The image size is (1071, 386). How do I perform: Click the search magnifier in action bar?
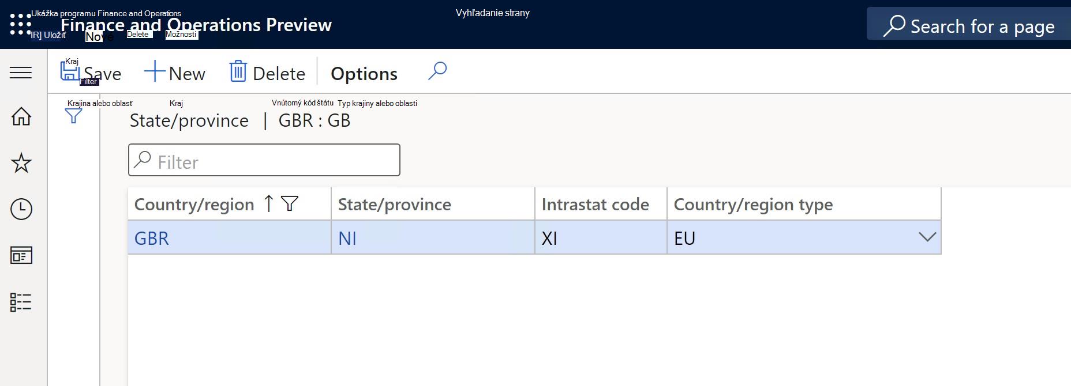437,71
